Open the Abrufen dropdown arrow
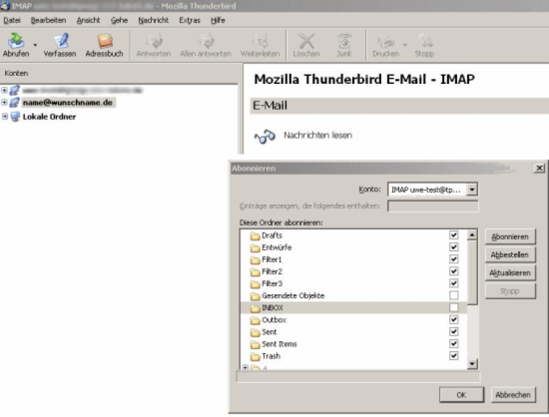Image resolution: width=549 pixels, height=417 pixels. pyautogui.click(x=35, y=45)
